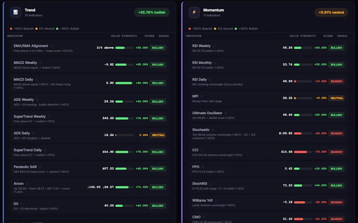358x223 pixels.
Task: Select the MFI score +9.35%
Action: (x=321, y=98)
